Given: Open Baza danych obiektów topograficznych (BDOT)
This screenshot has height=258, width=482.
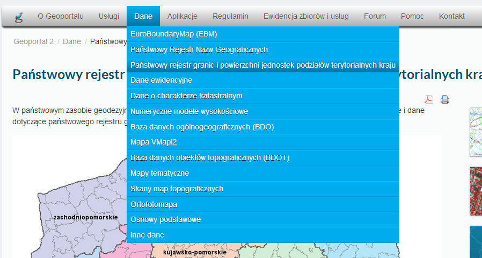Looking at the screenshot, I should (x=263, y=158).
